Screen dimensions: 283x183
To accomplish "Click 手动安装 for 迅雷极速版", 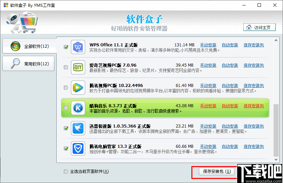I will point(208,126).
